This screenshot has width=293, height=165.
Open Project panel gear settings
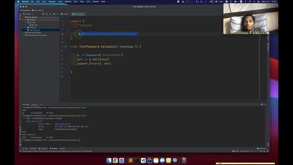click(54, 14)
